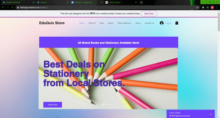Open a new tab with the plus button
This screenshot has height=118, width=220.
141,2
